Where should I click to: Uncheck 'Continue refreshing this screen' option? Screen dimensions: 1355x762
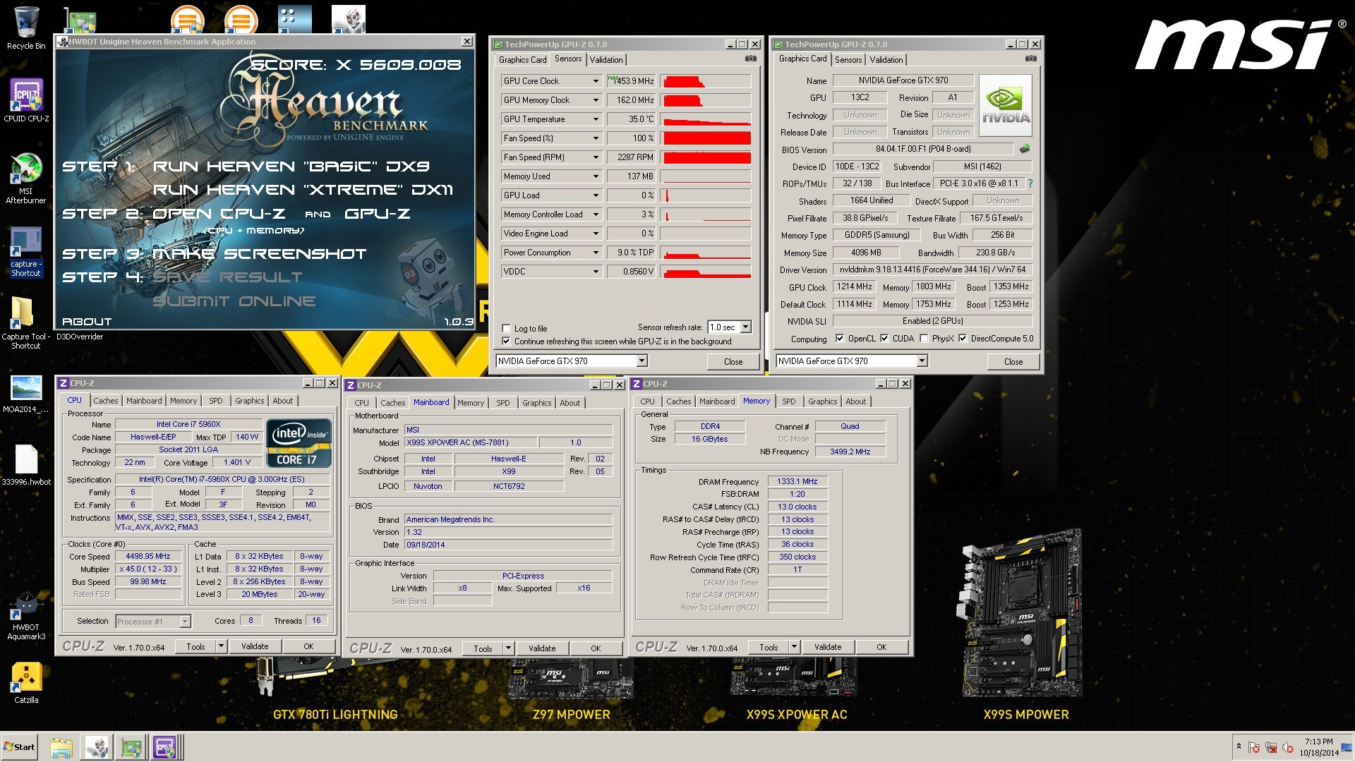pos(506,341)
